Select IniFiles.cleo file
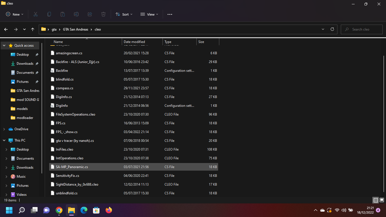Screen dimensions: 386x217 click(x=134, y=149)
